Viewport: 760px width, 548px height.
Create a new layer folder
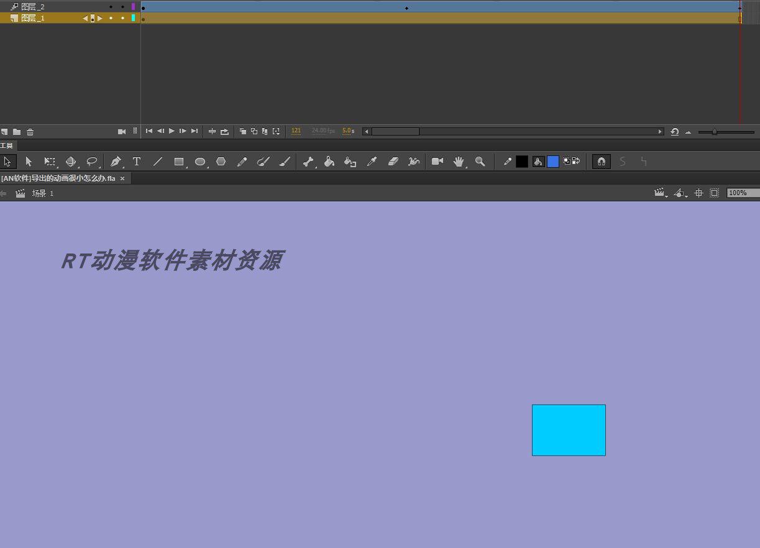pos(17,132)
